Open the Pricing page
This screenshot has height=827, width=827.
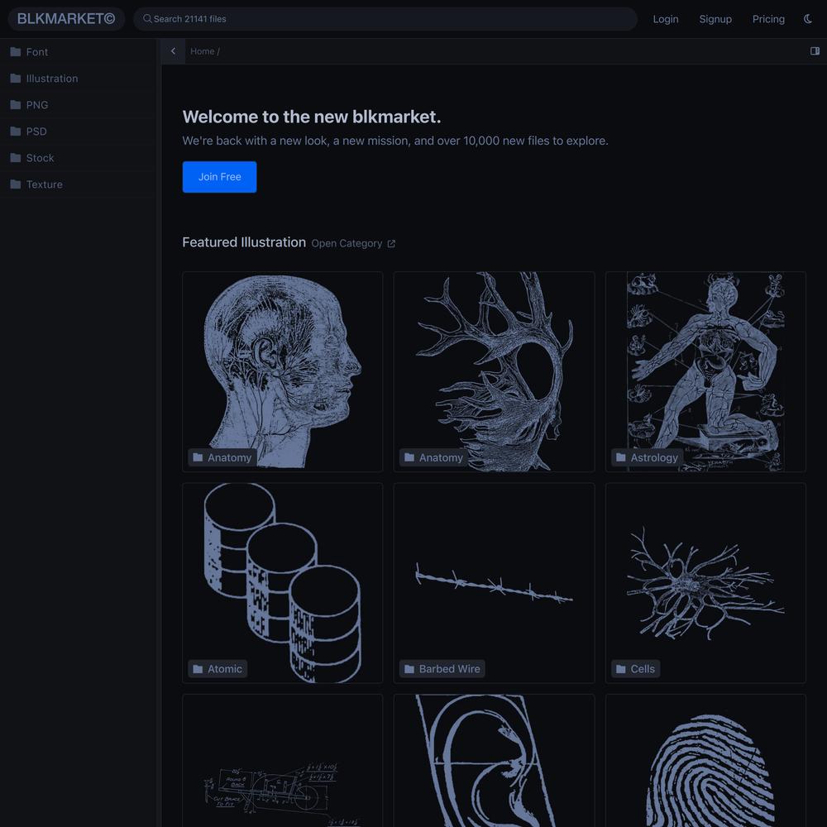click(768, 19)
